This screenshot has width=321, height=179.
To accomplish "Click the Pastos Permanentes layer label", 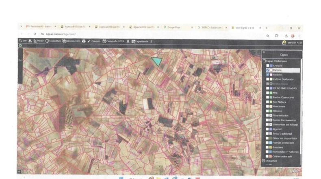I will click(x=284, y=120).
